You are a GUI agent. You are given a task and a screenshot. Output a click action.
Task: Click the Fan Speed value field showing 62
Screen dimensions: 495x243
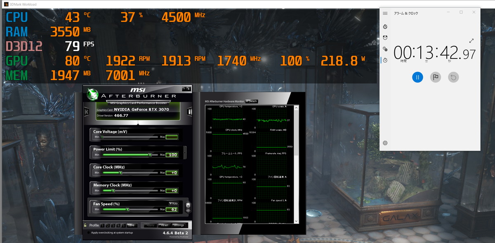(x=172, y=209)
